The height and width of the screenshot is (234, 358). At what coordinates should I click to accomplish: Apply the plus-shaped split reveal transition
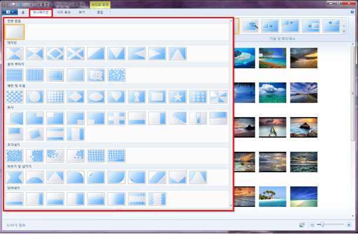pos(116,118)
